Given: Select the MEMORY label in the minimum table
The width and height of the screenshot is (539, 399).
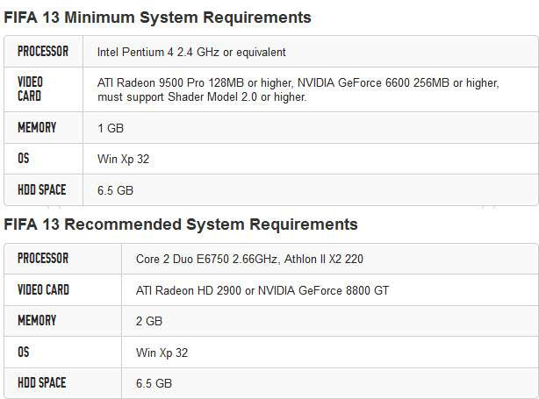Looking at the screenshot, I should coord(37,127).
